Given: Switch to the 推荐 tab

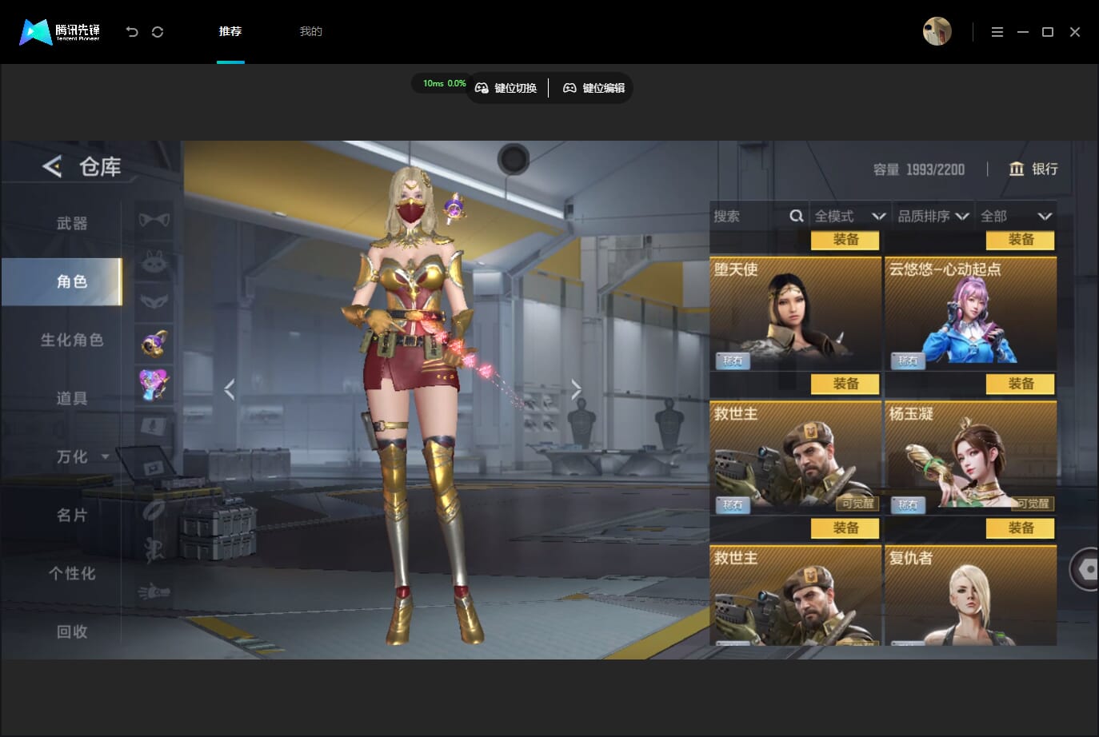Looking at the screenshot, I should point(230,32).
